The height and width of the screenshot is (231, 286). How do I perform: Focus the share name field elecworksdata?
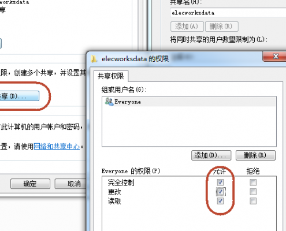tap(228, 13)
